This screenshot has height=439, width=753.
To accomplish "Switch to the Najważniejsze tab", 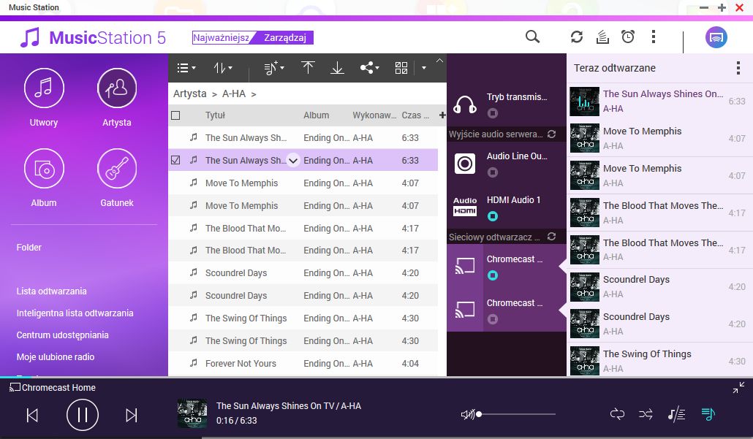I will 221,37.
